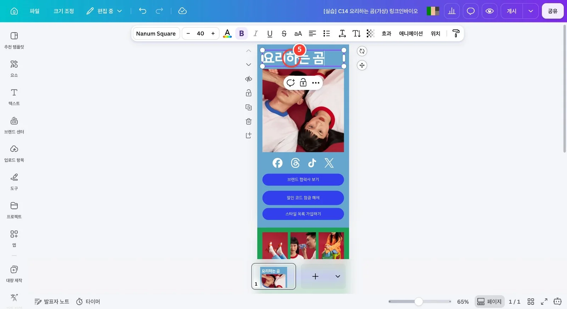
Task: Decrease font size with minus
Action: (x=188, y=34)
